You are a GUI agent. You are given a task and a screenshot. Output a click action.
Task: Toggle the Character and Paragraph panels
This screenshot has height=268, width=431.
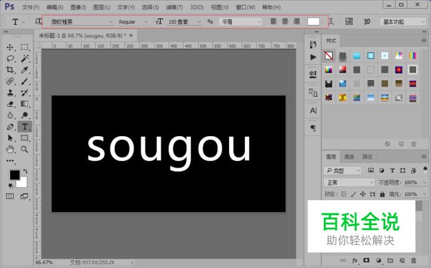click(349, 21)
